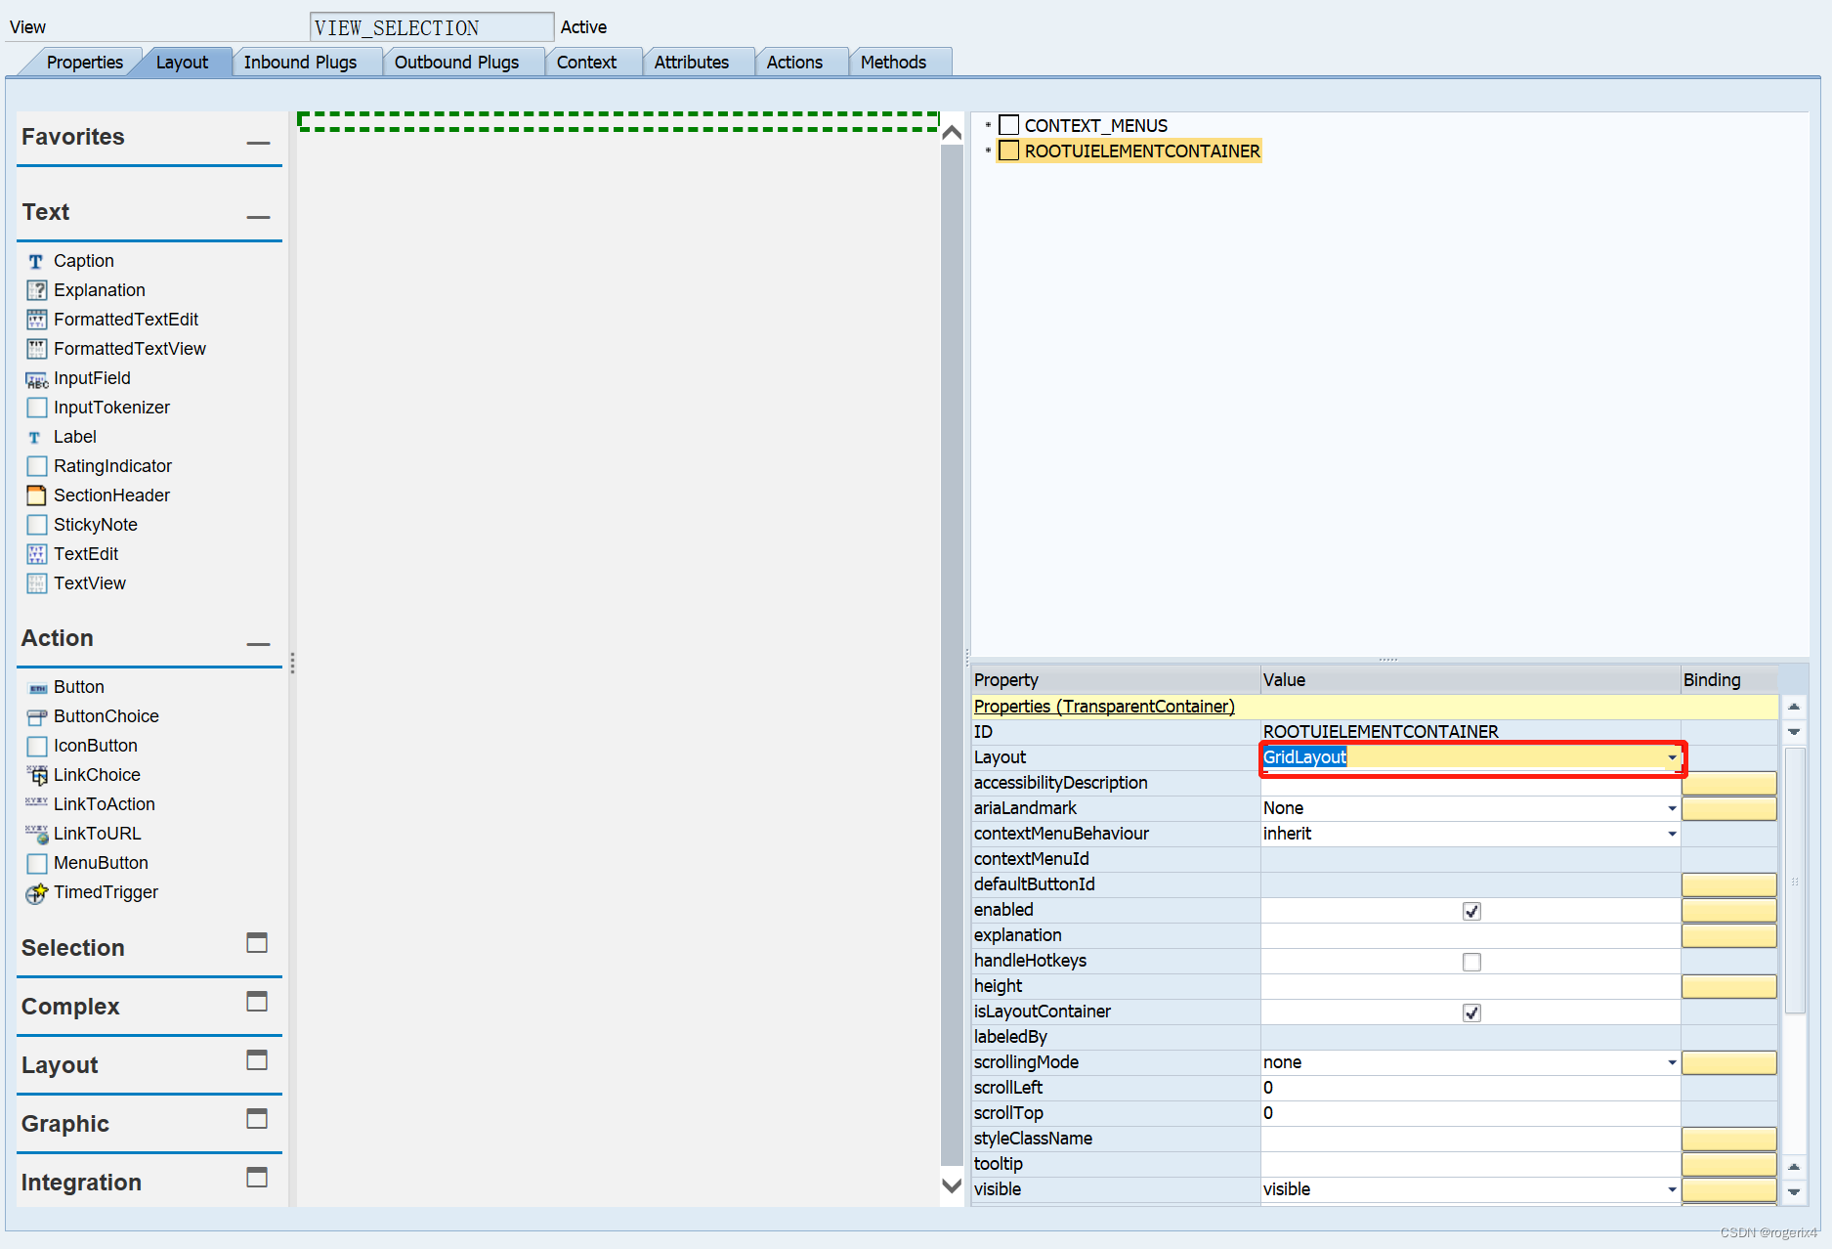Toggle the isLayoutContainer checkbox
This screenshot has height=1249, width=1832.
coord(1471,1012)
